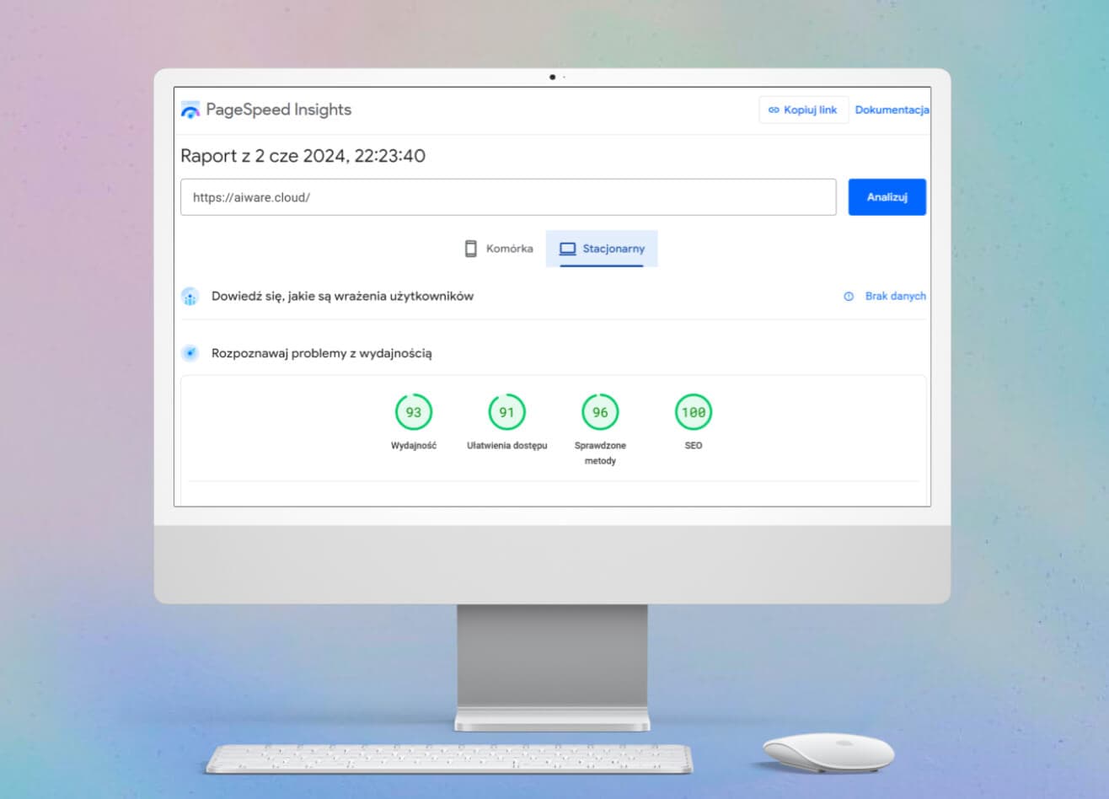Click the Sprawdzone metody label
This screenshot has height=799, width=1109.
pyautogui.click(x=600, y=453)
